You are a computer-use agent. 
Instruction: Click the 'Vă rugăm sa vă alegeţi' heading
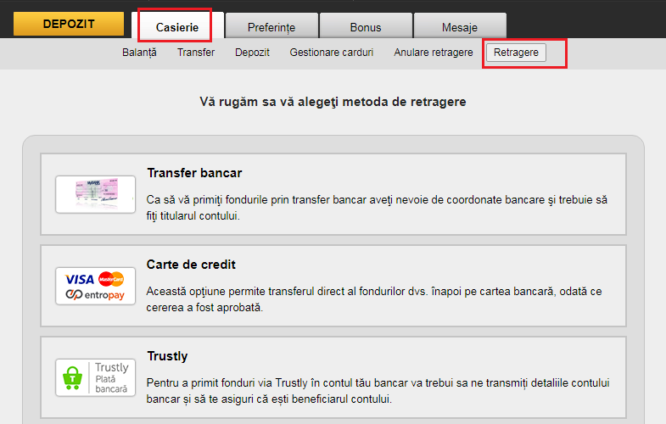tap(333, 102)
